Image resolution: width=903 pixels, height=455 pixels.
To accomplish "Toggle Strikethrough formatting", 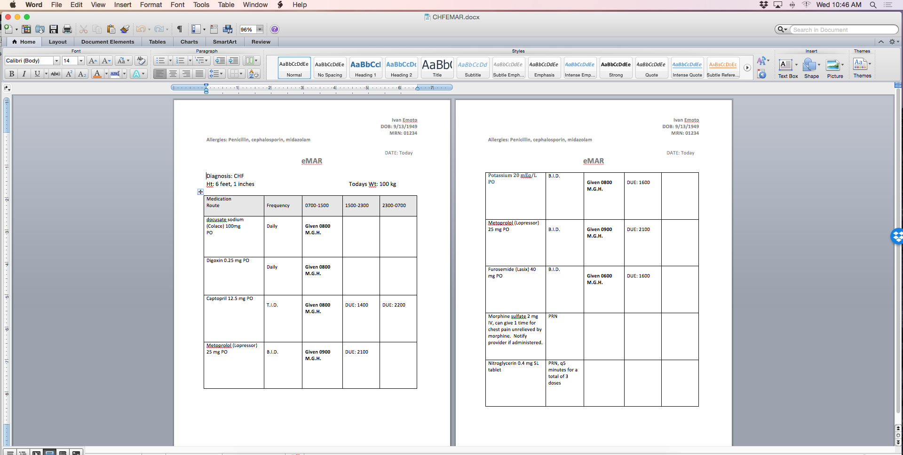I will tap(55, 74).
